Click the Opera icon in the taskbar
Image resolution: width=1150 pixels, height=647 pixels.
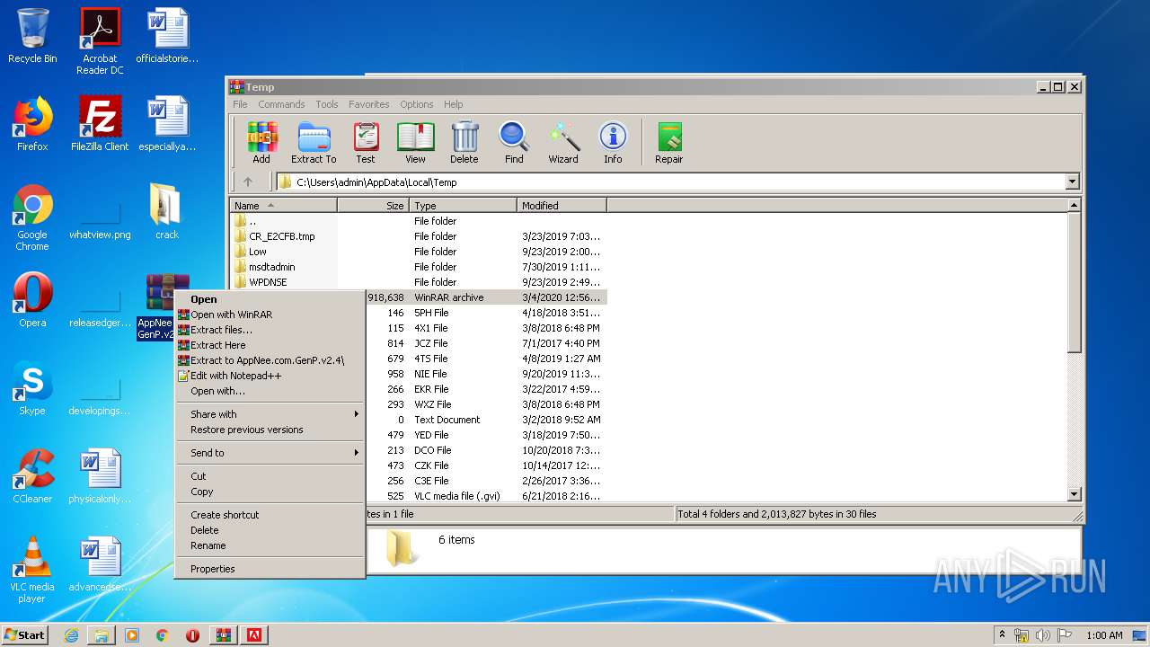[192, 635]
